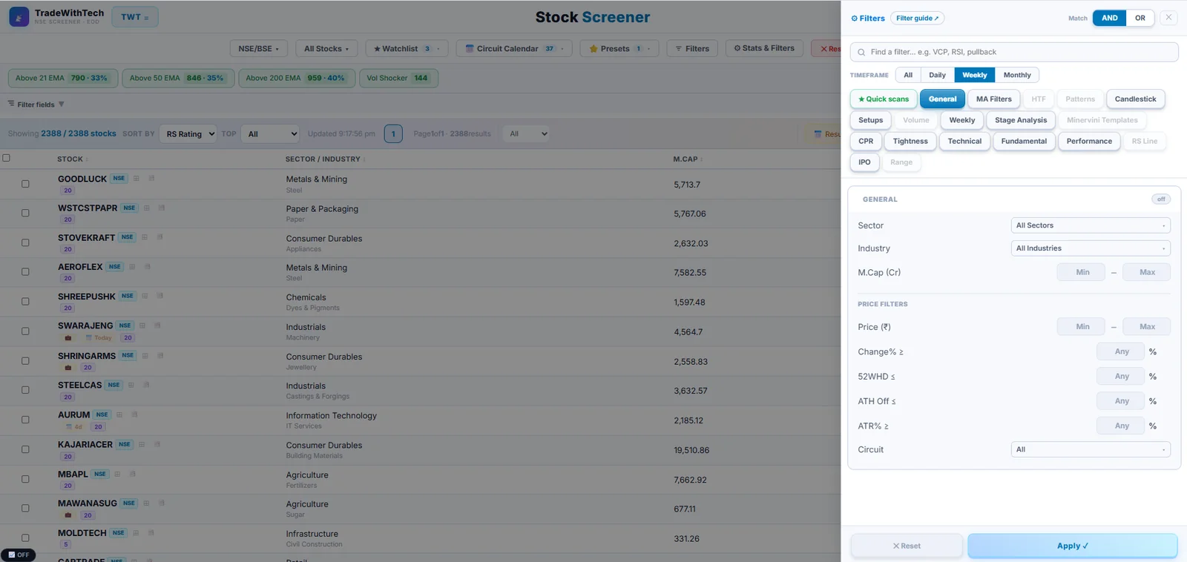Open the Industry dropdown showing All Industries
The height and width of the screenshot is (562, 1187).
click(x=1091, y=248)
